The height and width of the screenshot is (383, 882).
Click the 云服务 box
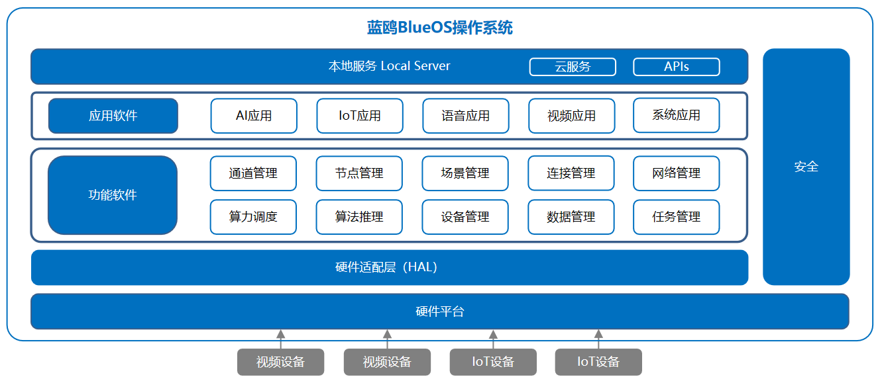[572, 67]
